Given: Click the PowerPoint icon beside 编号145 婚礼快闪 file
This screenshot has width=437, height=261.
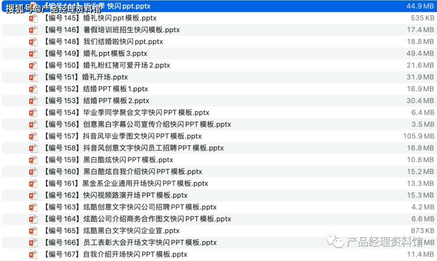Looking at the screenshot, I should [33, 18].
